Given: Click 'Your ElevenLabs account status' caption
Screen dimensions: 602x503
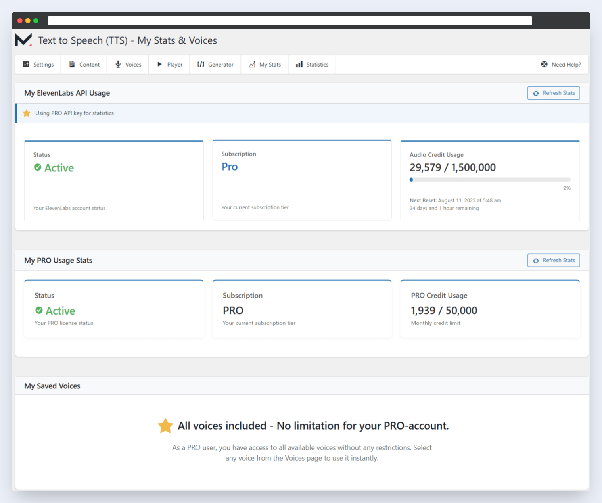Looking at the screenshot, I should (x=69, y=208).
